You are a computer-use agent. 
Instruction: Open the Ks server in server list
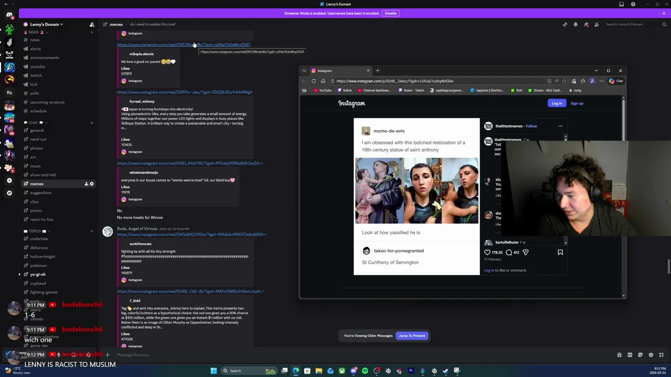click(x=9, y=93)
